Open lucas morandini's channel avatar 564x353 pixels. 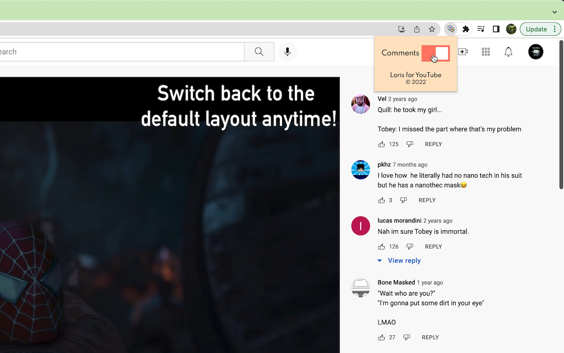tap(360, 226)
